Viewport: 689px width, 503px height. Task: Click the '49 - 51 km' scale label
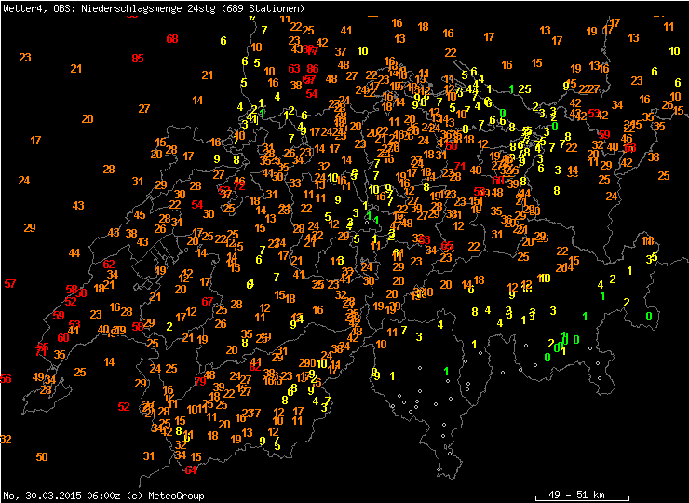(576, 495)
